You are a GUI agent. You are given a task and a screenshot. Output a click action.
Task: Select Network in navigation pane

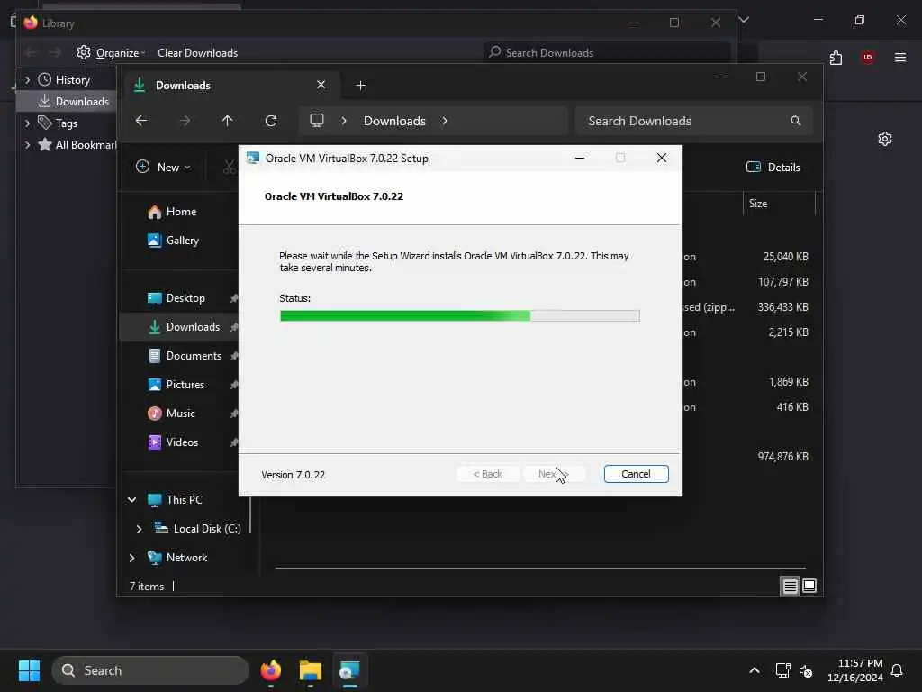coord(177,557)
